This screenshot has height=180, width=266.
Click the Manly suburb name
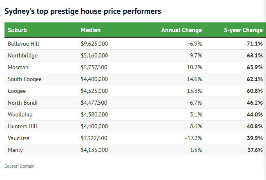click(x=16, y=150)
